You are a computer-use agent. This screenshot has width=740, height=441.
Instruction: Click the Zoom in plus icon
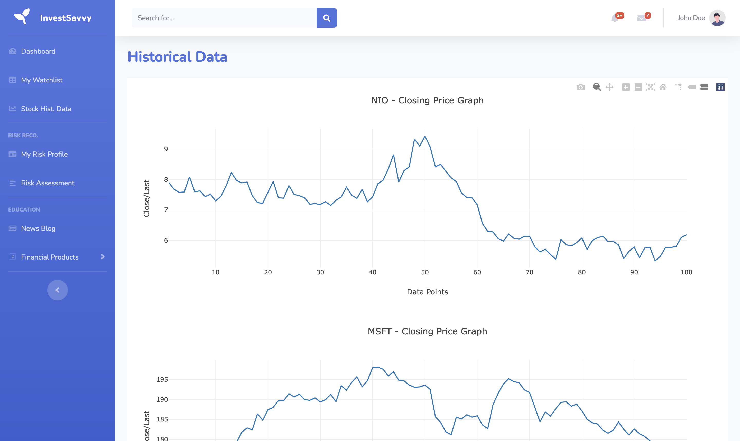click(x=626, y=87)
